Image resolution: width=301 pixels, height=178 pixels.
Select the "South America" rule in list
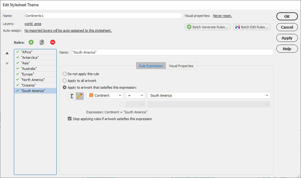pos(35,91)
